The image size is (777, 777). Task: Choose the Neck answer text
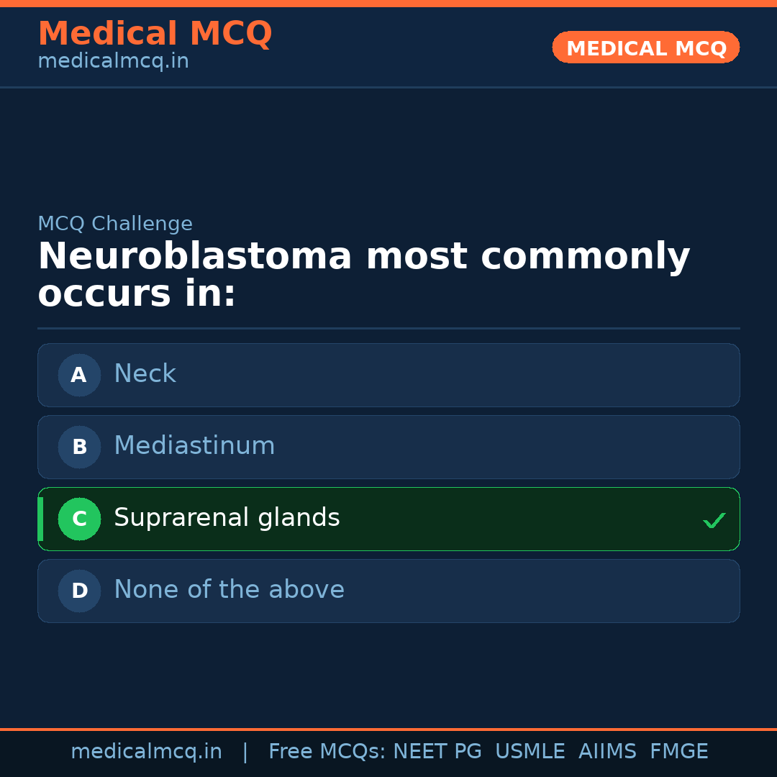(145, 374)
